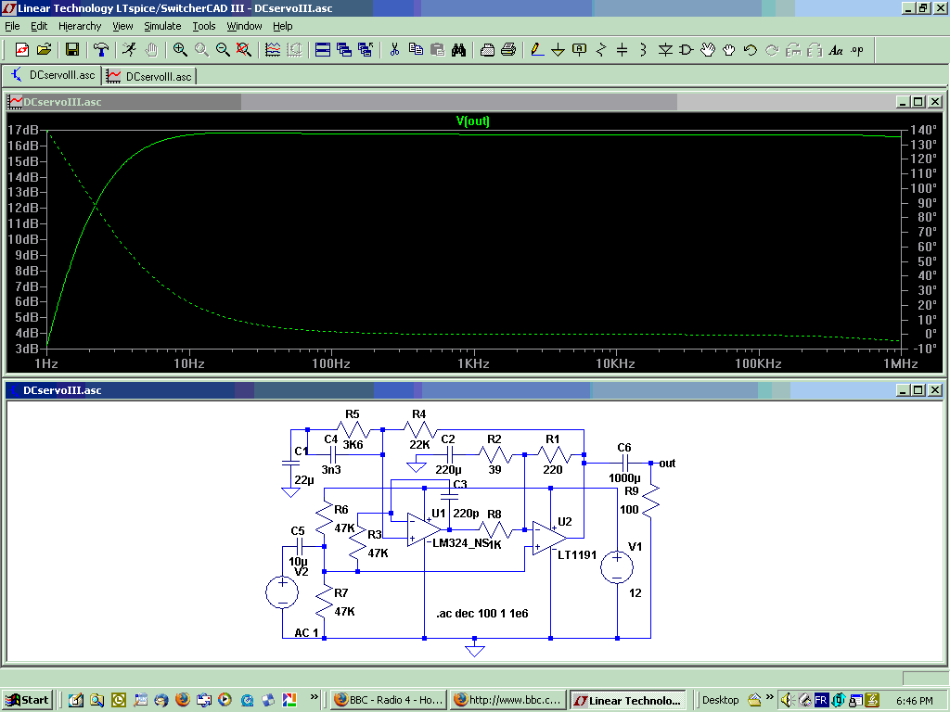Save the schematic with floppy icon
950x712 pixels.
pyautogui.click(x=72, y=50)
